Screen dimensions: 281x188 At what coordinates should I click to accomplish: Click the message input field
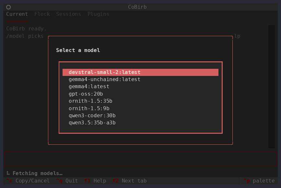(x=141, y=159)
